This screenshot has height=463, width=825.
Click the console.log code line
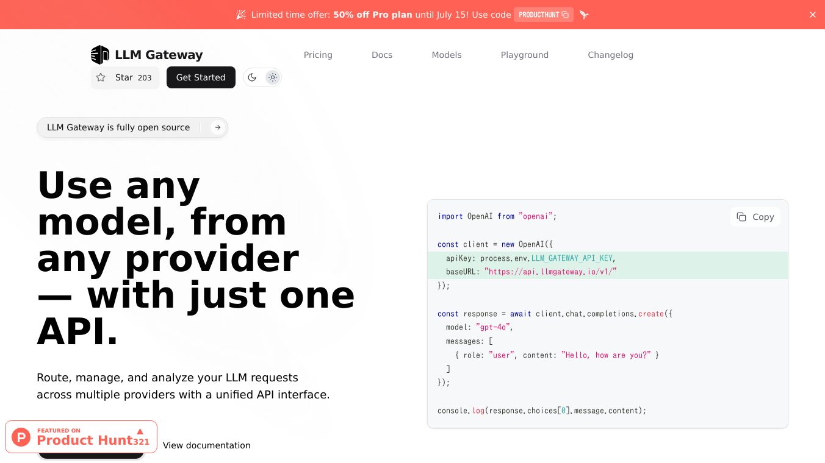[x=542, y=411]
